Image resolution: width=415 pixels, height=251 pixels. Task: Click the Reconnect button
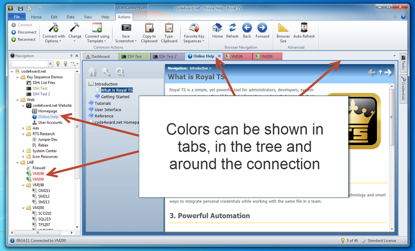(24, 39)
